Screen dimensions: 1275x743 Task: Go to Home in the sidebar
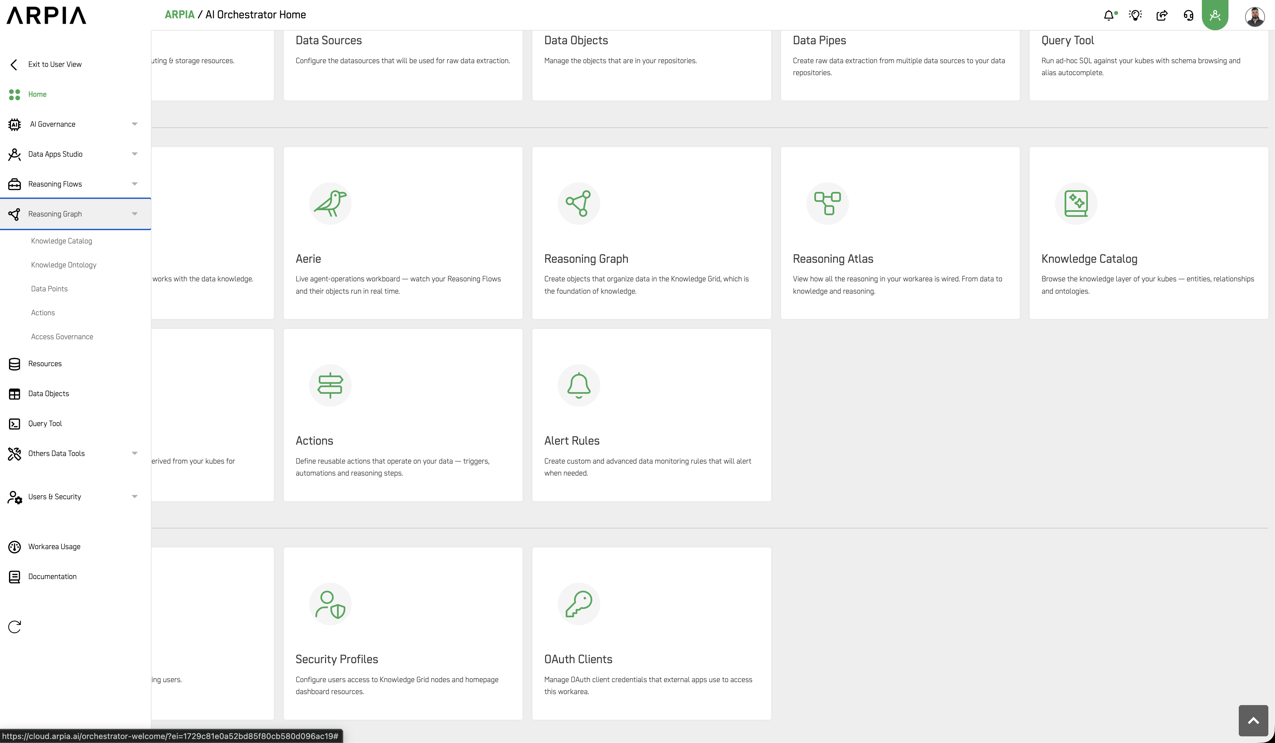(38, 94)
